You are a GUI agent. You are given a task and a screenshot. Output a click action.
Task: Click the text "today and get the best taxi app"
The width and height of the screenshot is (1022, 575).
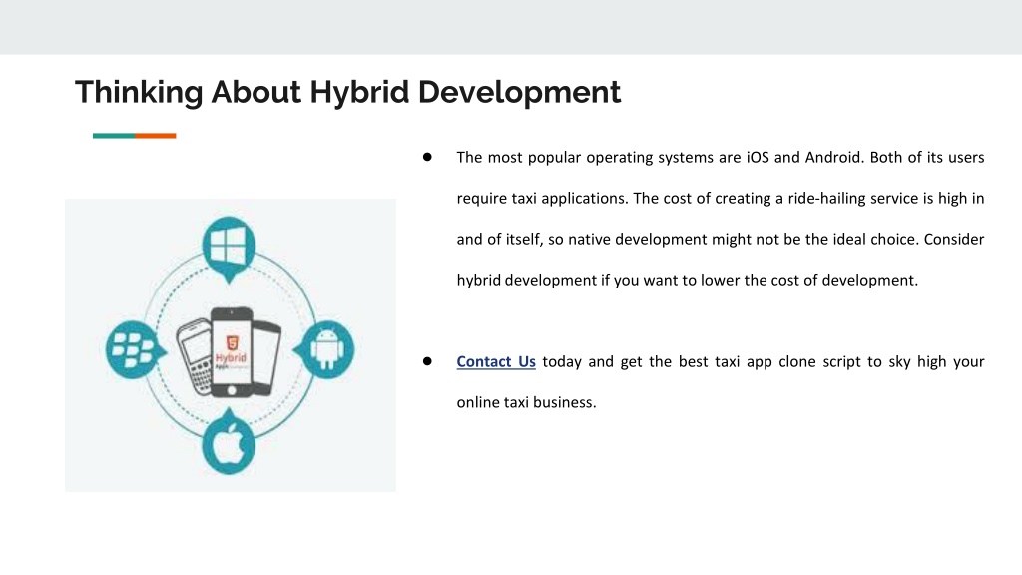tap(657, 361)
